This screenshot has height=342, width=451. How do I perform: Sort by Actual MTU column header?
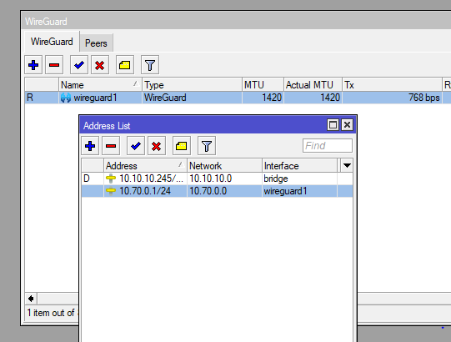tap(313, 85)
